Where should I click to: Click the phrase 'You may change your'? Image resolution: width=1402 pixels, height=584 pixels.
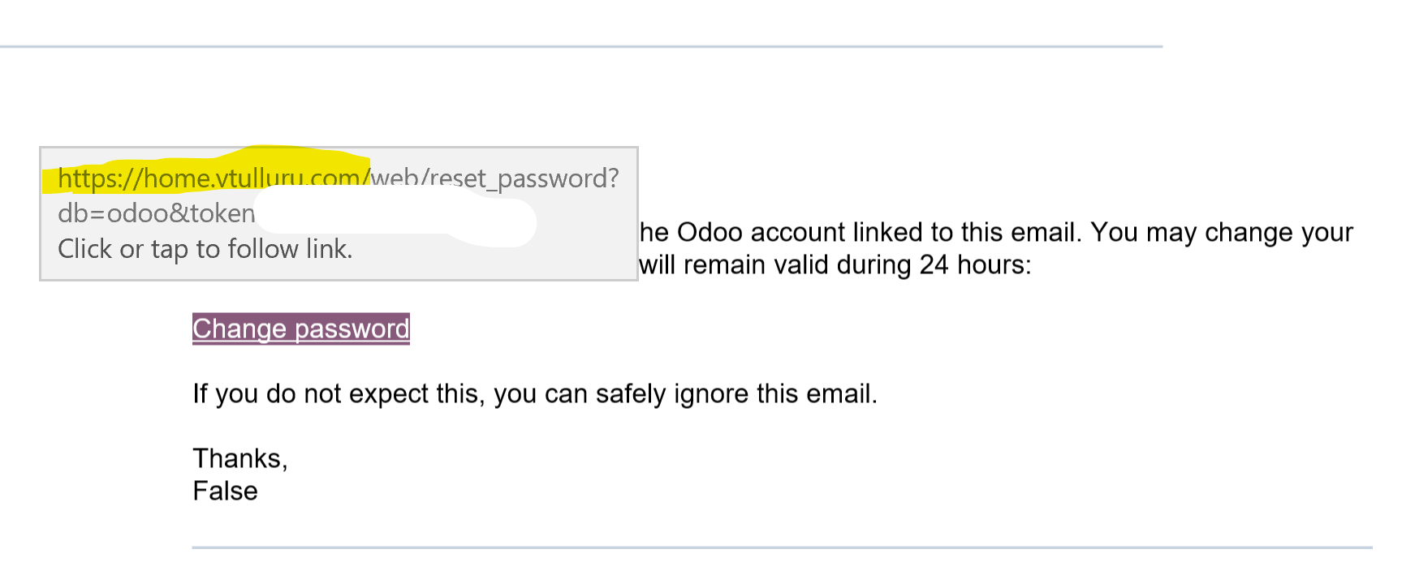click(1222, 233)
